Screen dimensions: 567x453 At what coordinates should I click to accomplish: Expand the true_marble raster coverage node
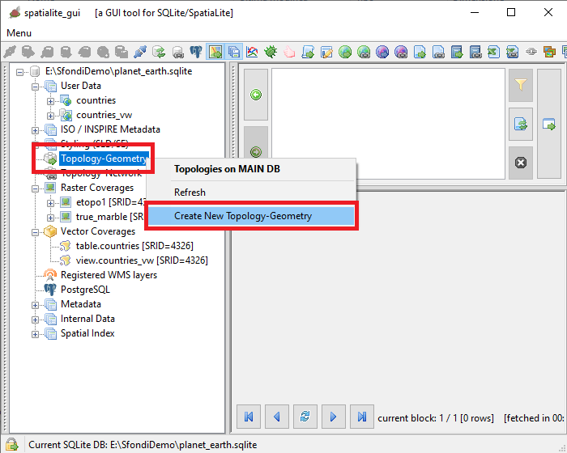coord(50,218)
